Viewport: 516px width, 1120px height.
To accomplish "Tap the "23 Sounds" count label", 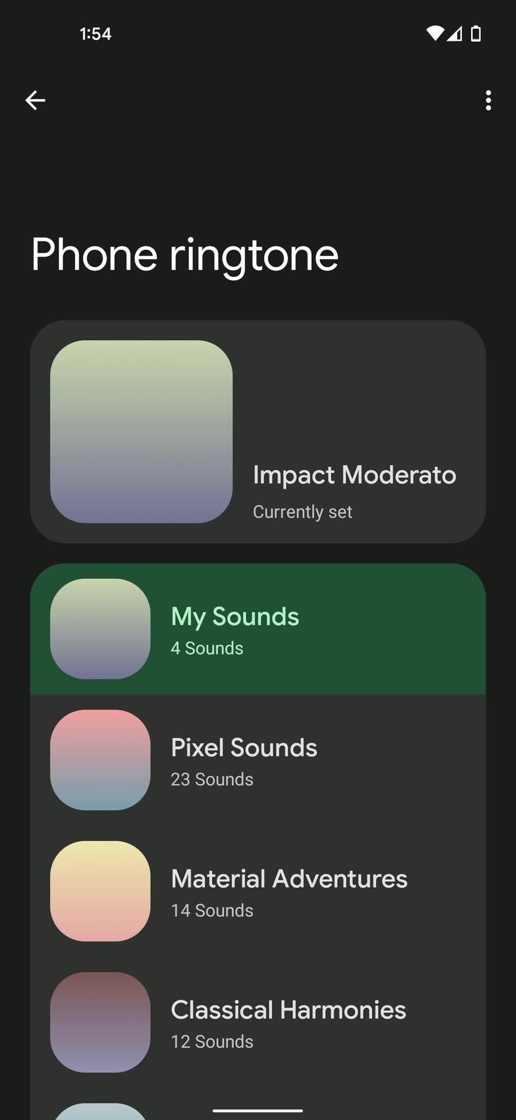I will pyautogui.click(x=212, y=779).
